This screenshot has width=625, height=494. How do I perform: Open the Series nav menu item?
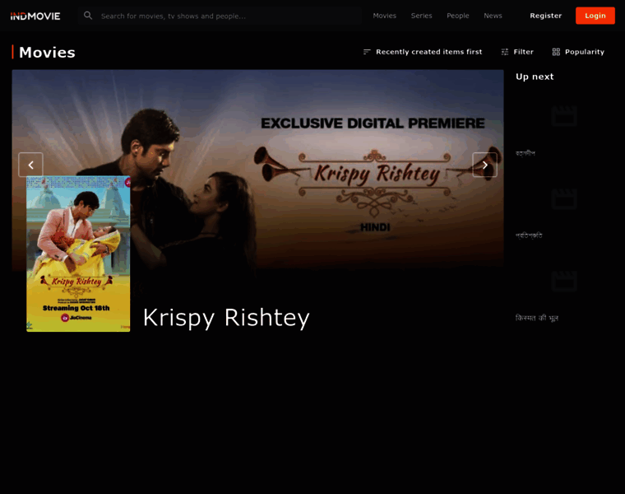(421, 16)
